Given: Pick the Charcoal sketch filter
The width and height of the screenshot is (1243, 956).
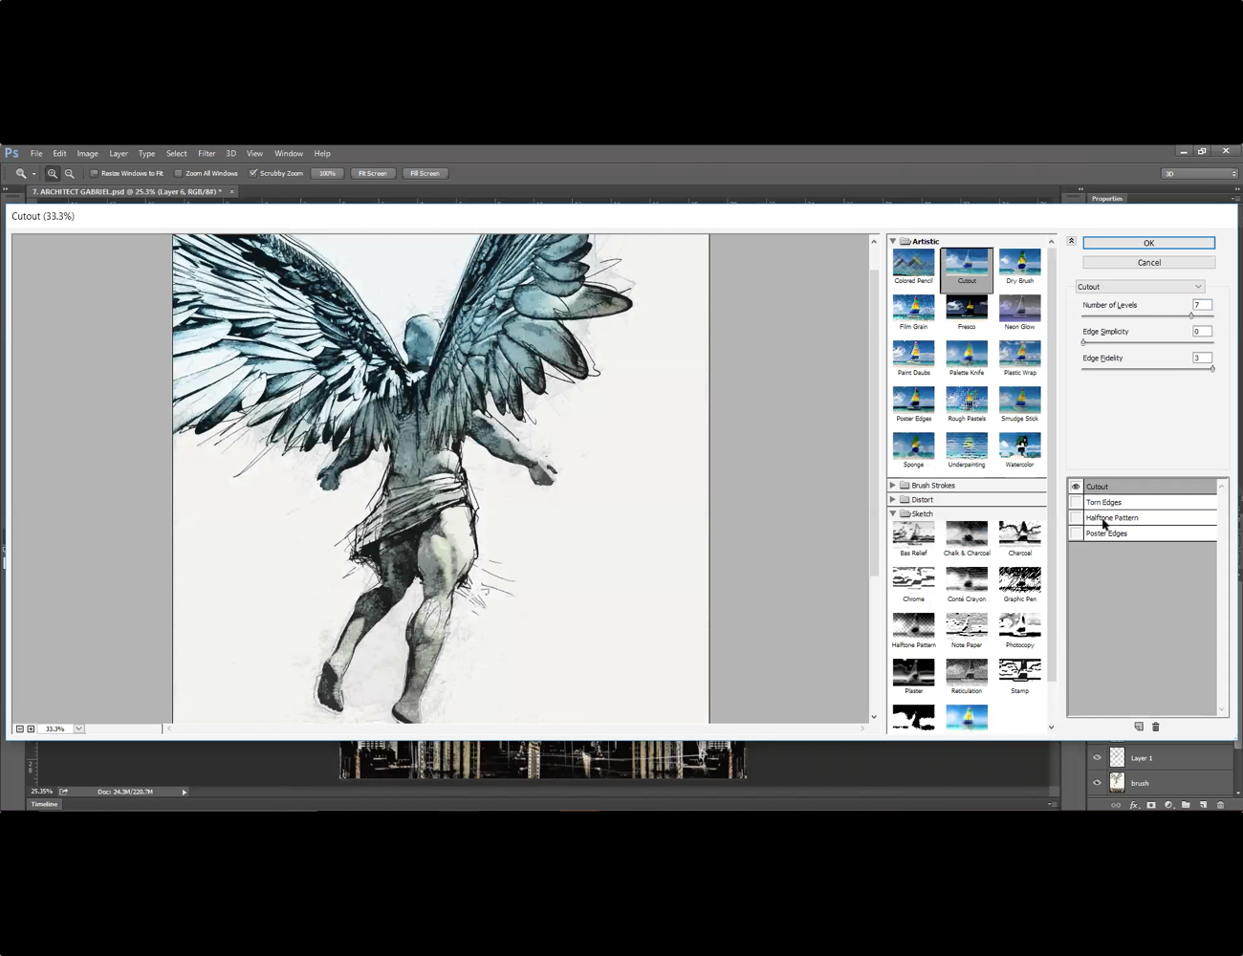Looking at the screenshot, I should [x=1019, y=538].
